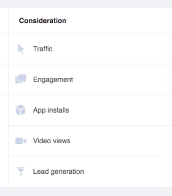Click the Consideration column heading
The width and height of the screenshot is (172, 196).
(x=42, y=21)
